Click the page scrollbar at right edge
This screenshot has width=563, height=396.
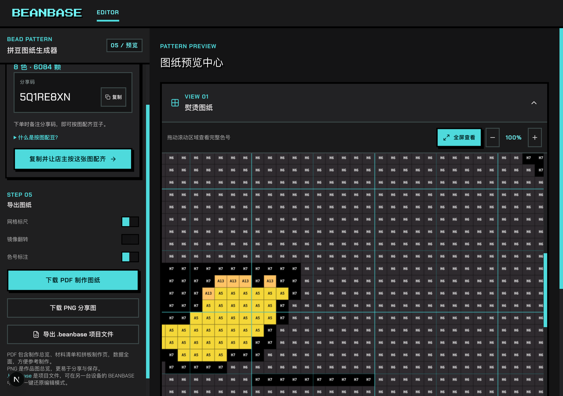[561, 158]
